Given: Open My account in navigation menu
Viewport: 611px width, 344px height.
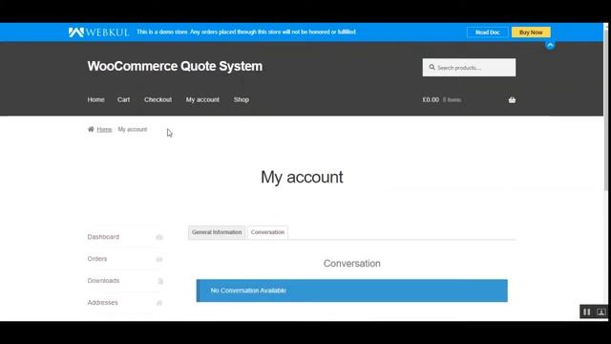Looking at the screenshot, I should pos(202,99).
